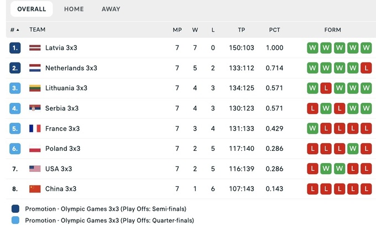Click the Poland flag icon

35,149
